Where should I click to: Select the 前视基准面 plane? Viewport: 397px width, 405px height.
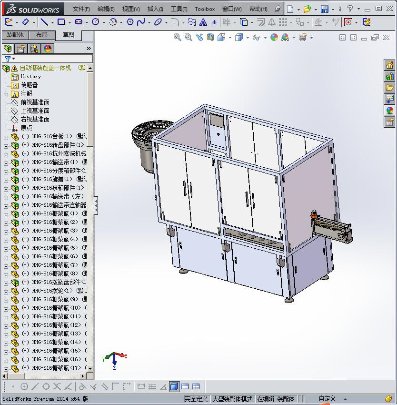(x=35, y=102)
